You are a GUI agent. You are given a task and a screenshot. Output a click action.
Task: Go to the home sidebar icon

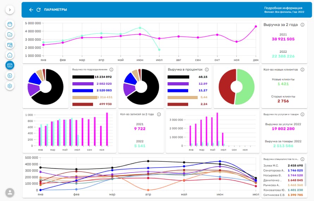(x=10, y=55)
